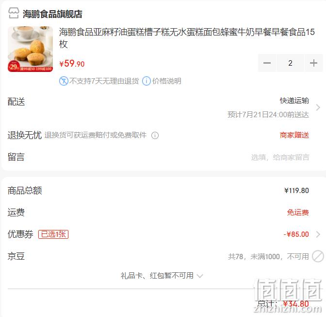Image resolution: width=326 pixels, height=317 pixels.
Task: Expand coupon selection arrow beside -¥85.00
Action: (318, 234)
